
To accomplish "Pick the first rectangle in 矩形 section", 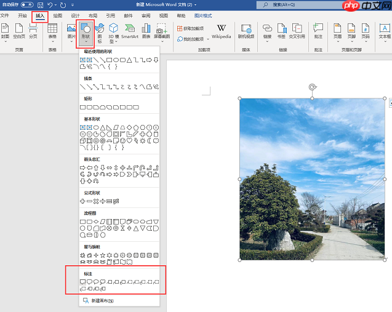I will point(82,107).
